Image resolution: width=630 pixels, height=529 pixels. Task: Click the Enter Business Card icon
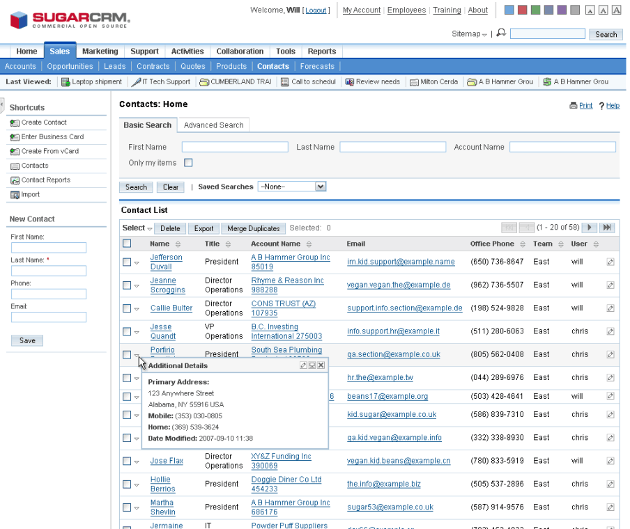coord(15,137)
